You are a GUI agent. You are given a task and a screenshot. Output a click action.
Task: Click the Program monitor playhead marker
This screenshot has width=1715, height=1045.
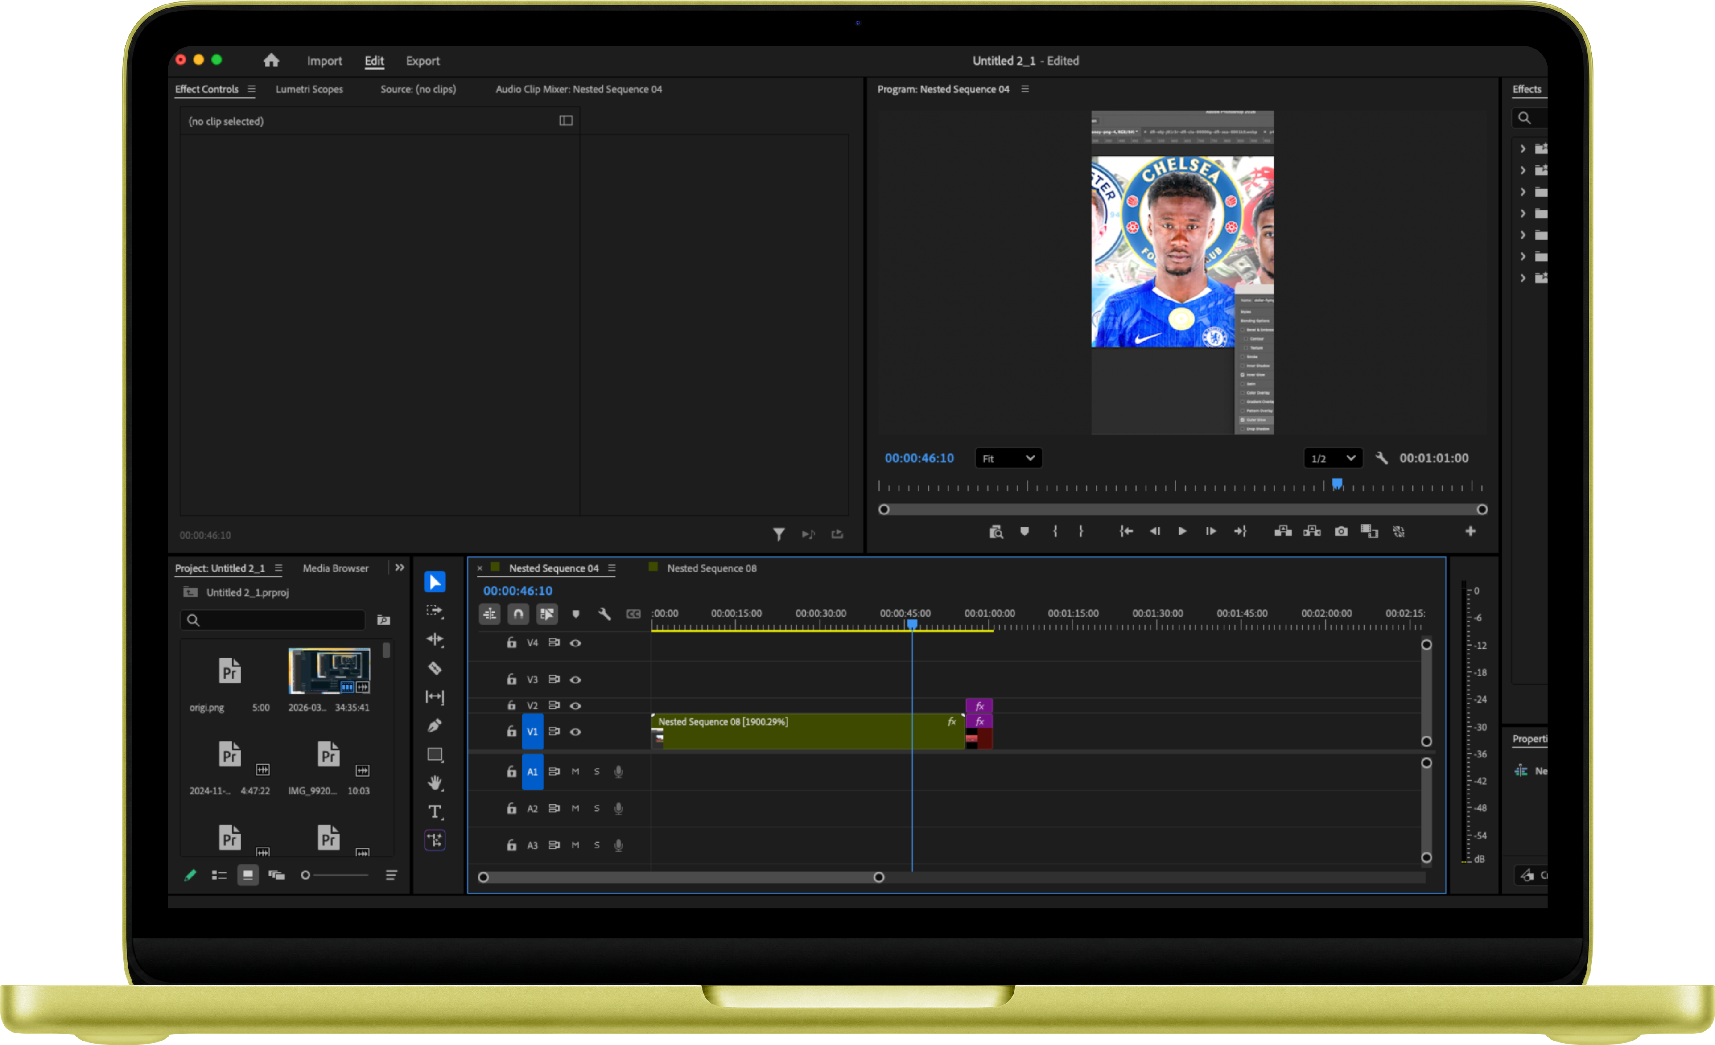[1337, 484]
